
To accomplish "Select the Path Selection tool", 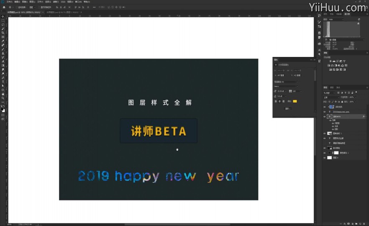I will click(x=3, y=86).
